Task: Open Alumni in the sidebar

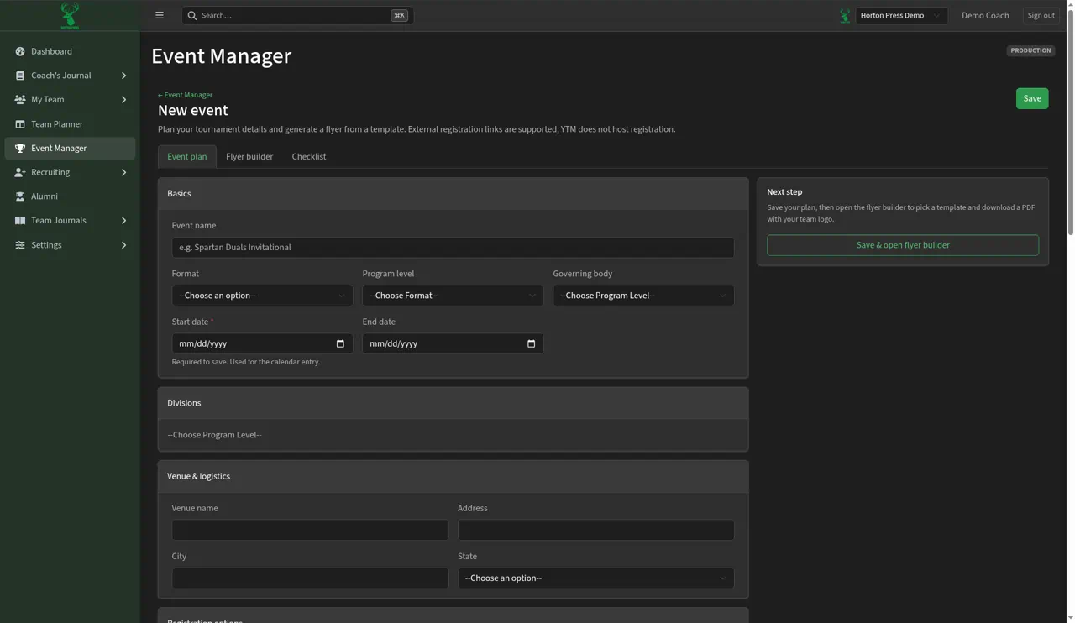Action: click(x=70, y=196)
